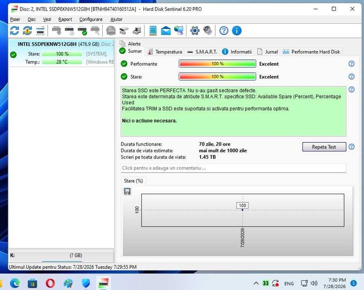The width and height of the screenshot is (364, 290).
Task: Click the system tray volume speaker icon
Action: [314, 283]
